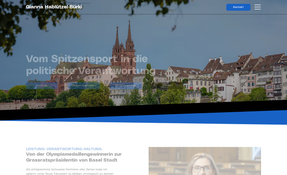Open the faded Anlässe hero button
Screen dimensions: 287x175
click(x=42, y=85)
